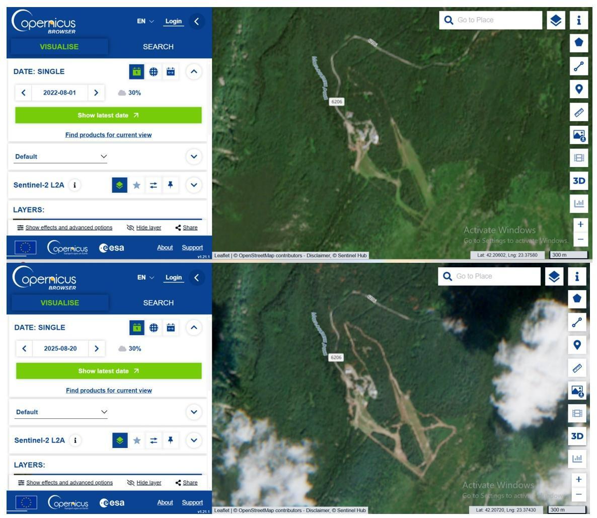Click the Go to Place search field in the top map

click(x=491, y=20)
